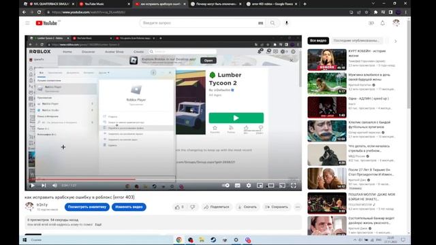Toggle autoplay switch in player
The width and height of the screenshot is (436, 245).
click(225, 185)
